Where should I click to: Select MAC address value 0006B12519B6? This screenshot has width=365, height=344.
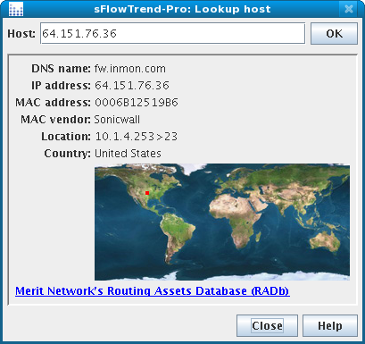pyautogui.click(x=137, y=103)
